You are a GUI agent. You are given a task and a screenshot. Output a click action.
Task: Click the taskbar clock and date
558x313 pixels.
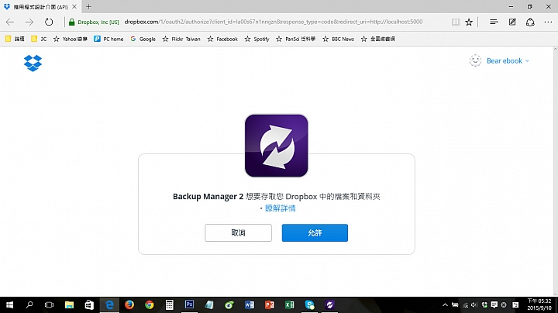coord(539,304)
